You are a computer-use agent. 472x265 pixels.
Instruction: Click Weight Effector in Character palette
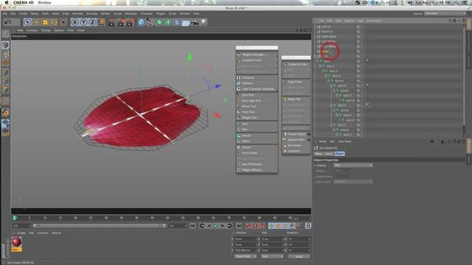pyautogui.click(x=257, y=170)
